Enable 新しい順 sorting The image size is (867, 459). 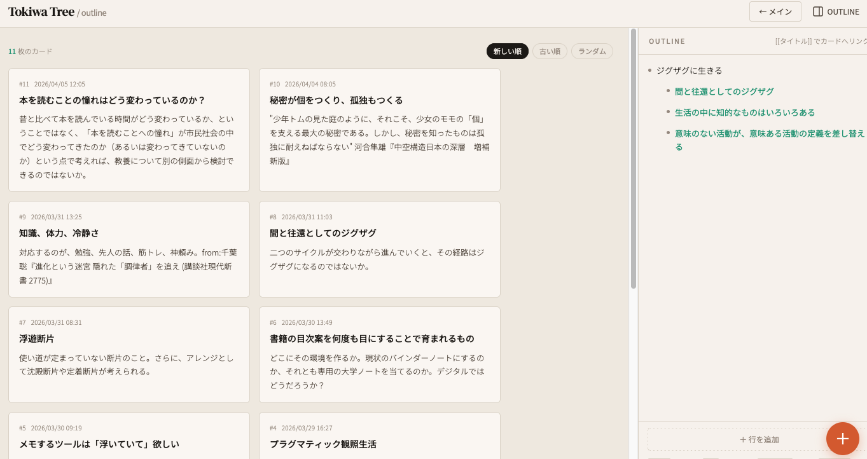(x=507, y=51)
